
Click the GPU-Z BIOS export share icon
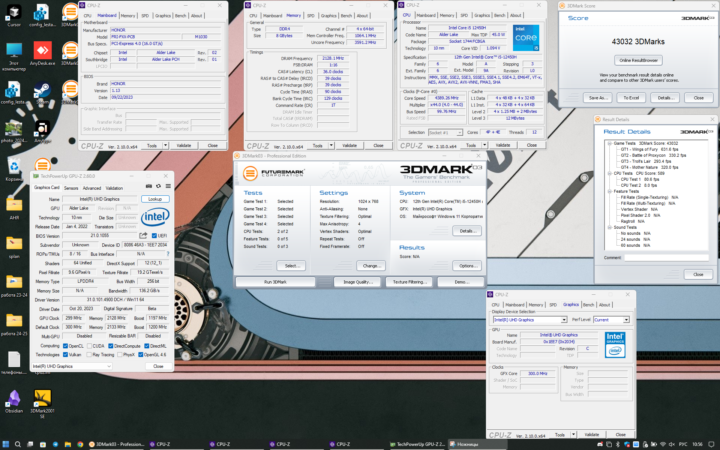tap(143, 235)
